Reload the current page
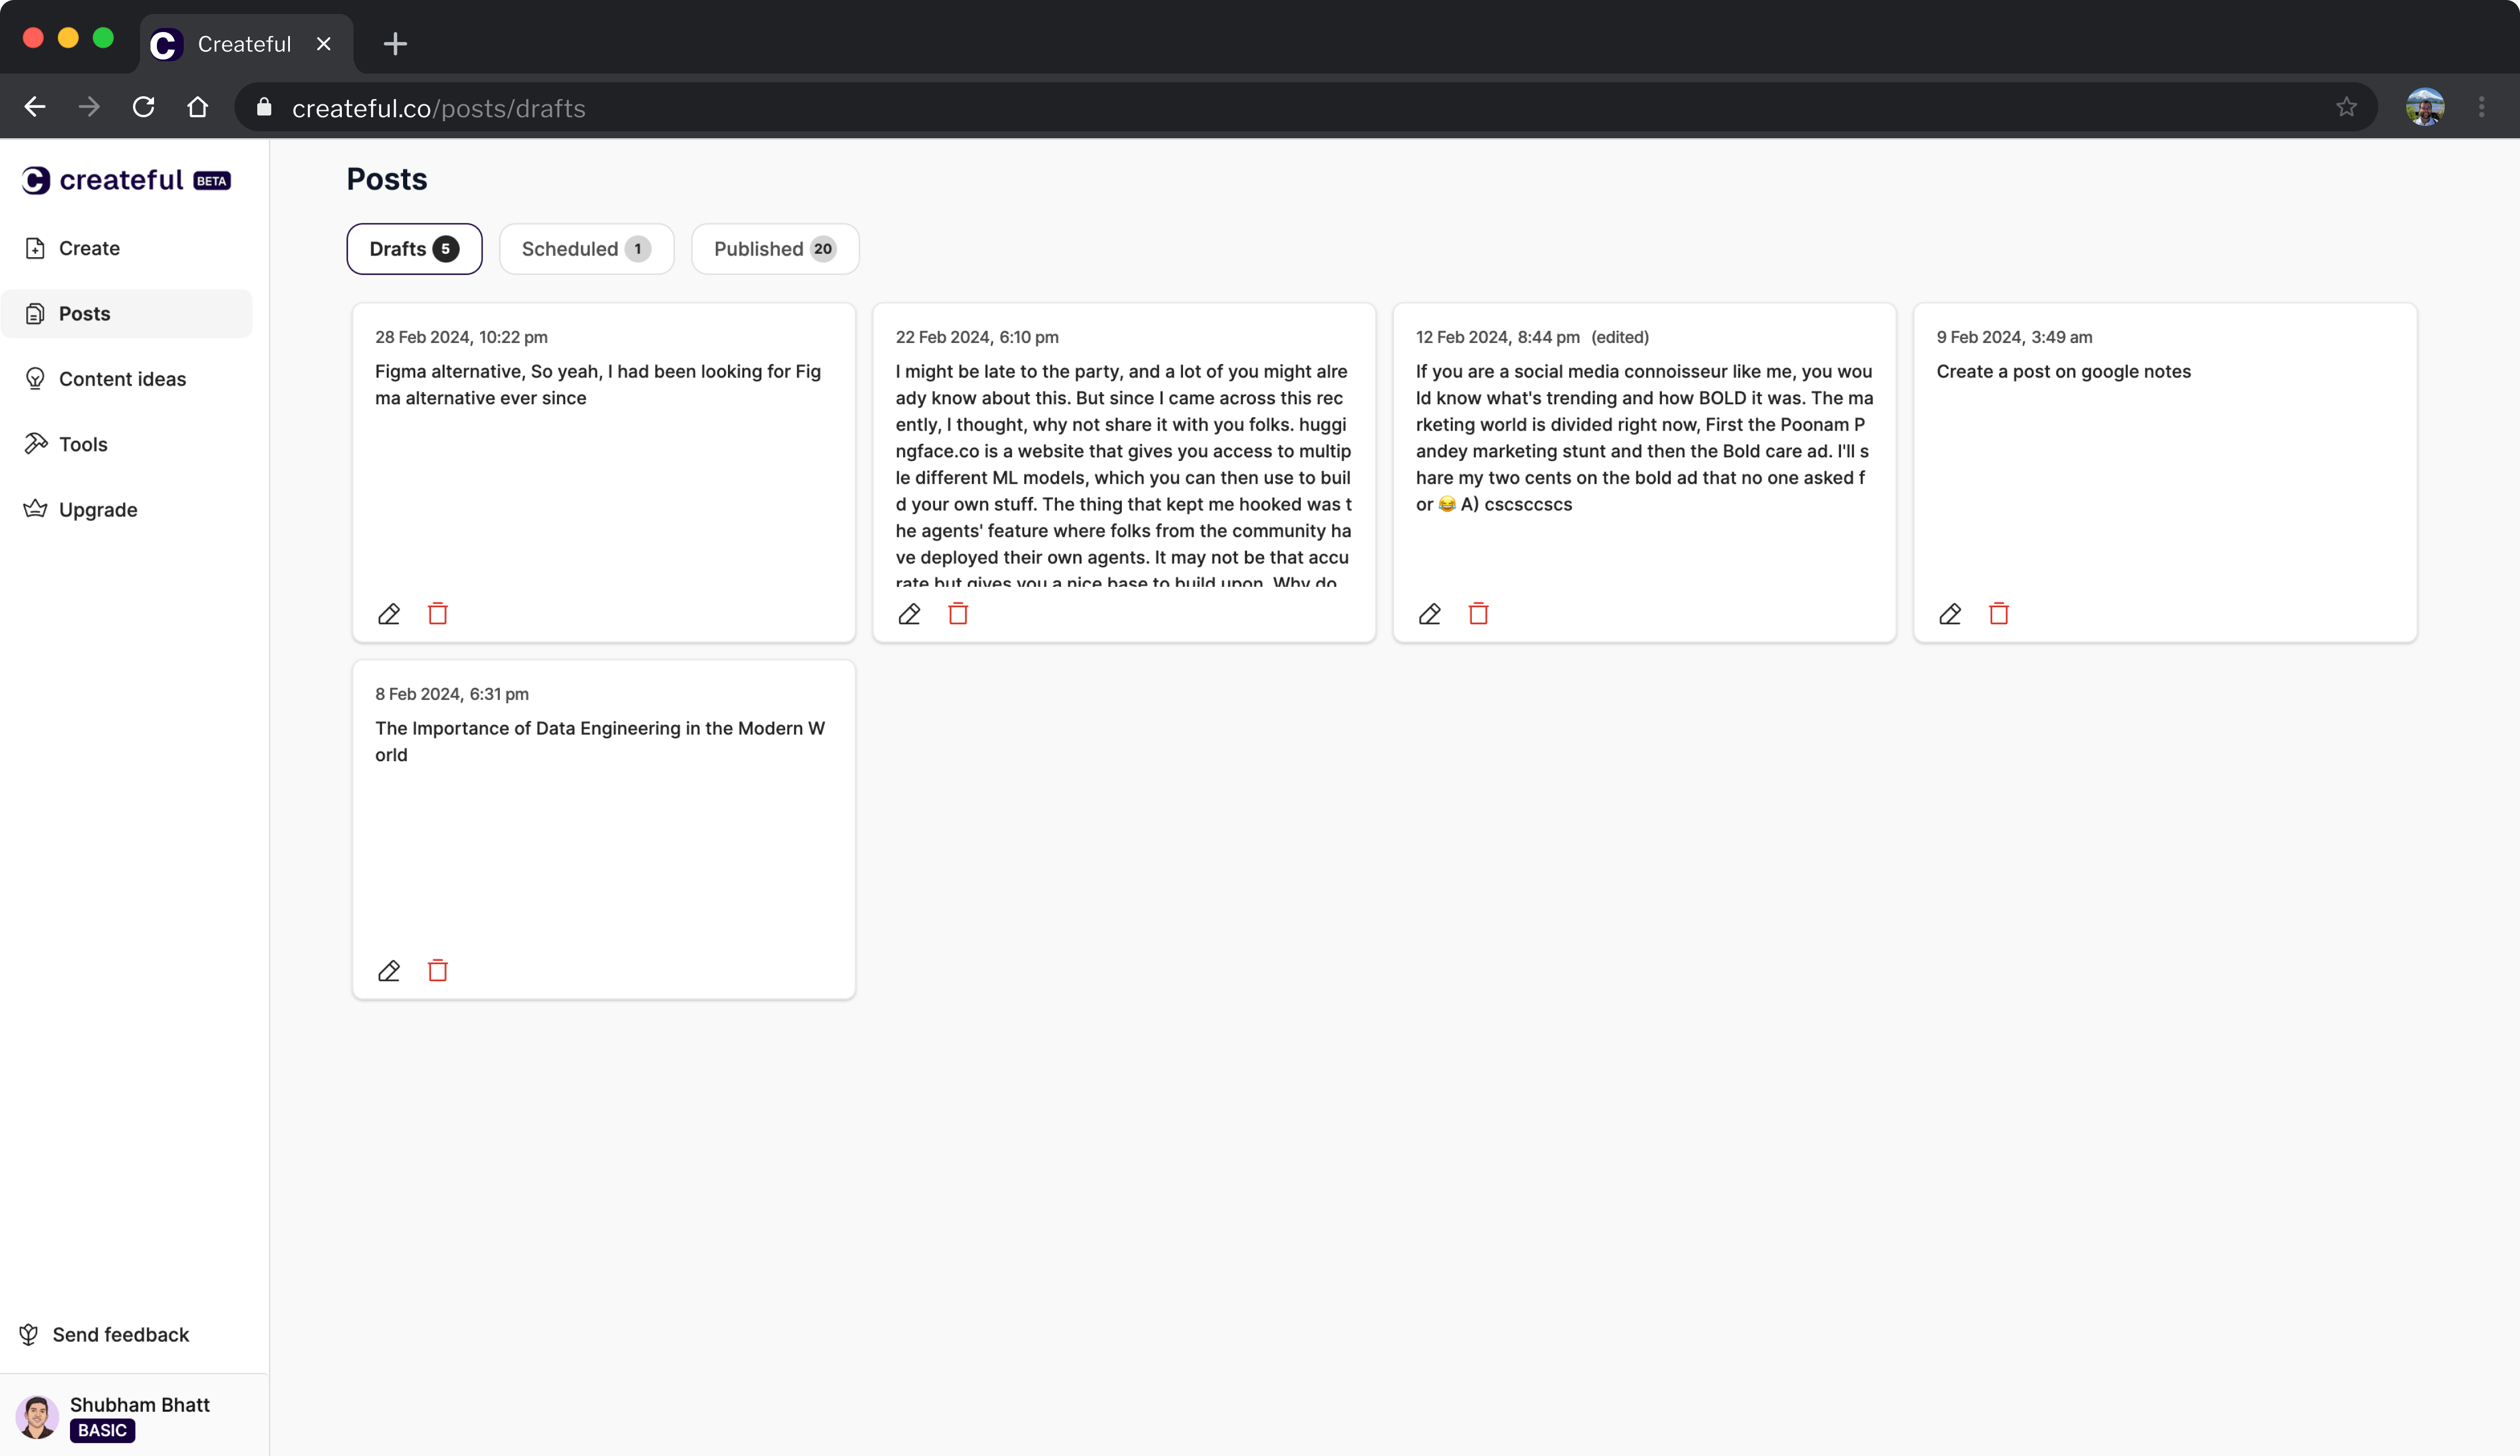 tap(143, 107)
